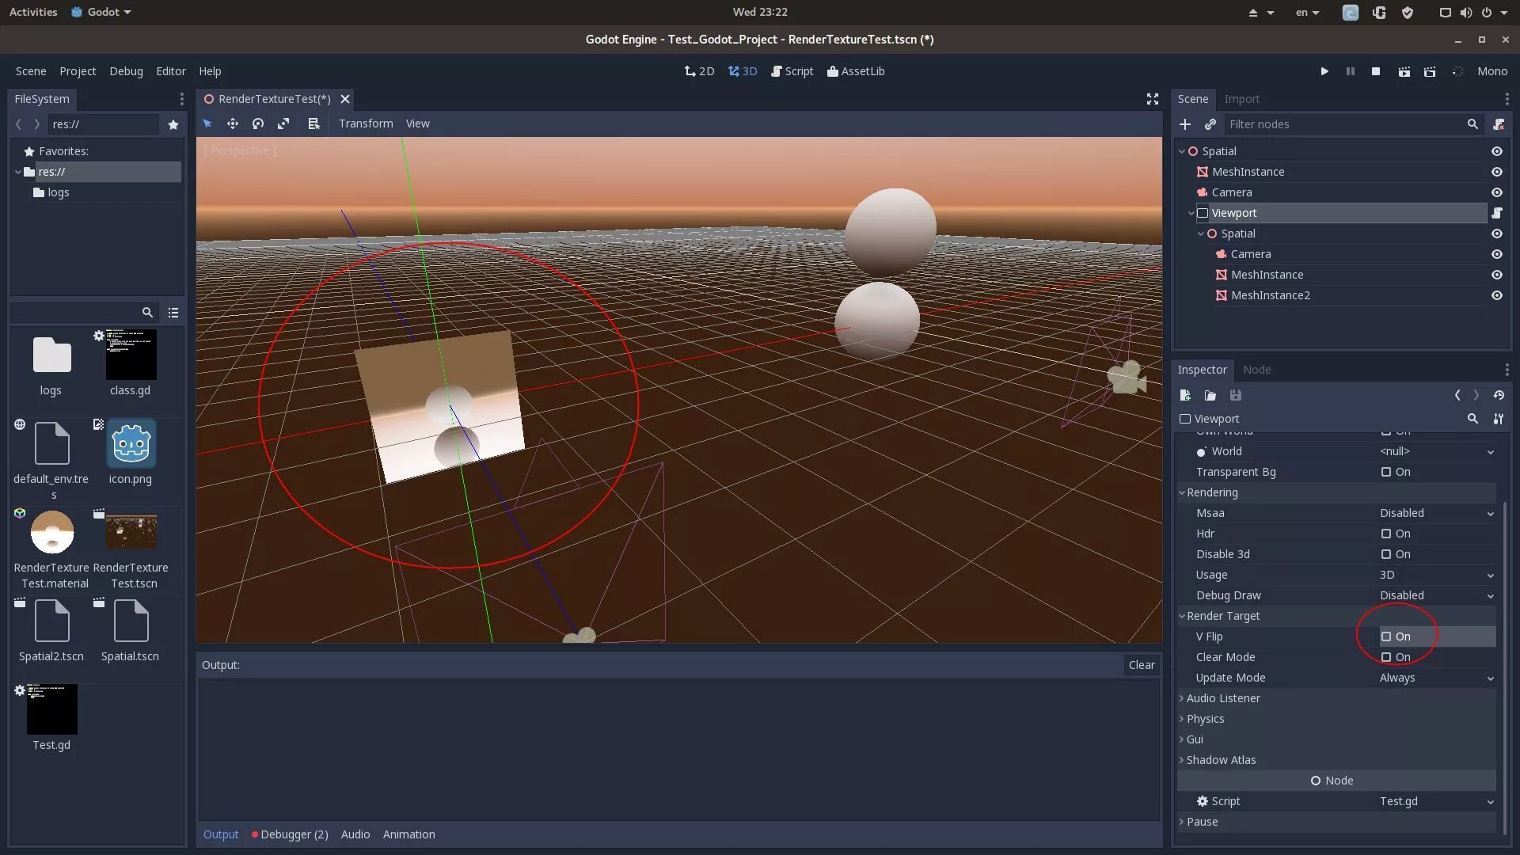Screen dimensions: 1520x855
Task: Open the Scene menu
Action: [x=31, y=71]
